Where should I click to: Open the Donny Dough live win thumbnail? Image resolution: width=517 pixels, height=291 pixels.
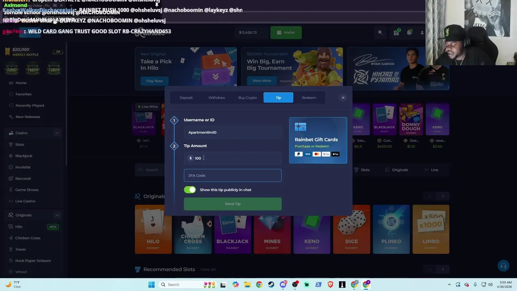(411, 119)
